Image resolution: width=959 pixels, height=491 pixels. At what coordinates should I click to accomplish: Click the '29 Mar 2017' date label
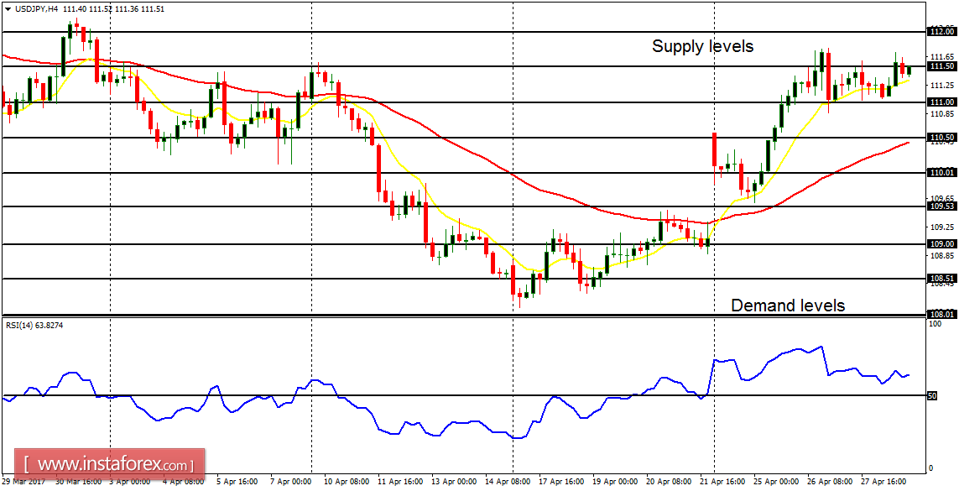tap(22, 482)
